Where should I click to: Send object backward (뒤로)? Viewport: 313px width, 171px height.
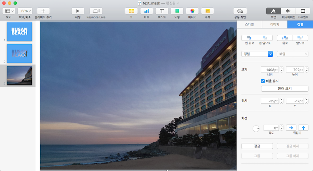point(285,38)
